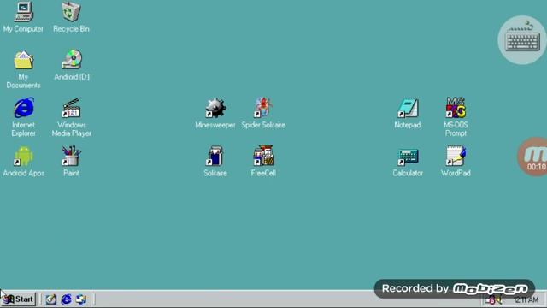Open Outlook Express from Quick Launch
The width and height of the screenshot is (547, 308).
[x=81, y=299]
